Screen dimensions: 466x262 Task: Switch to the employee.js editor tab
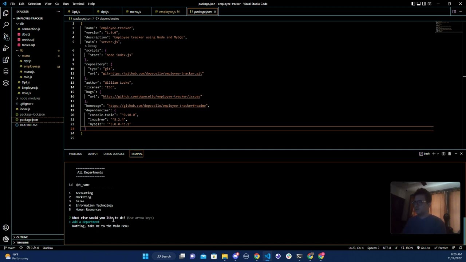tap(167, 12)
